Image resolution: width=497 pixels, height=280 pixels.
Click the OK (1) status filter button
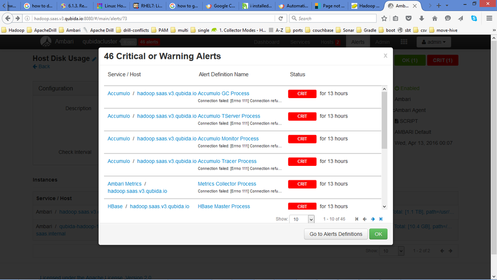tap(409, 60)
